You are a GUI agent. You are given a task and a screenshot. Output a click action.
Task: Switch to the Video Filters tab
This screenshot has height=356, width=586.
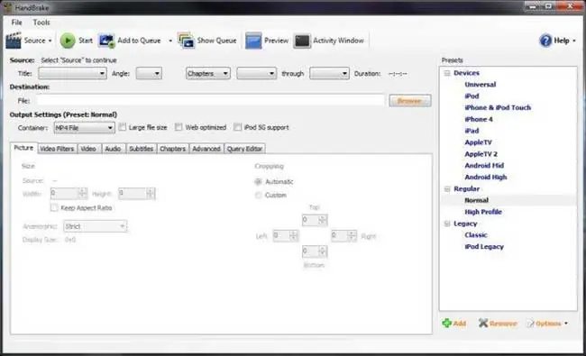(x=57, y=149)
